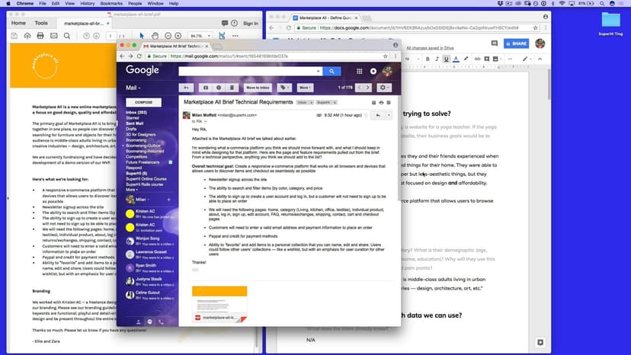Screen dimensions: 631x355
Task: Click the Gmail archive icon
Action: point(204,88)
